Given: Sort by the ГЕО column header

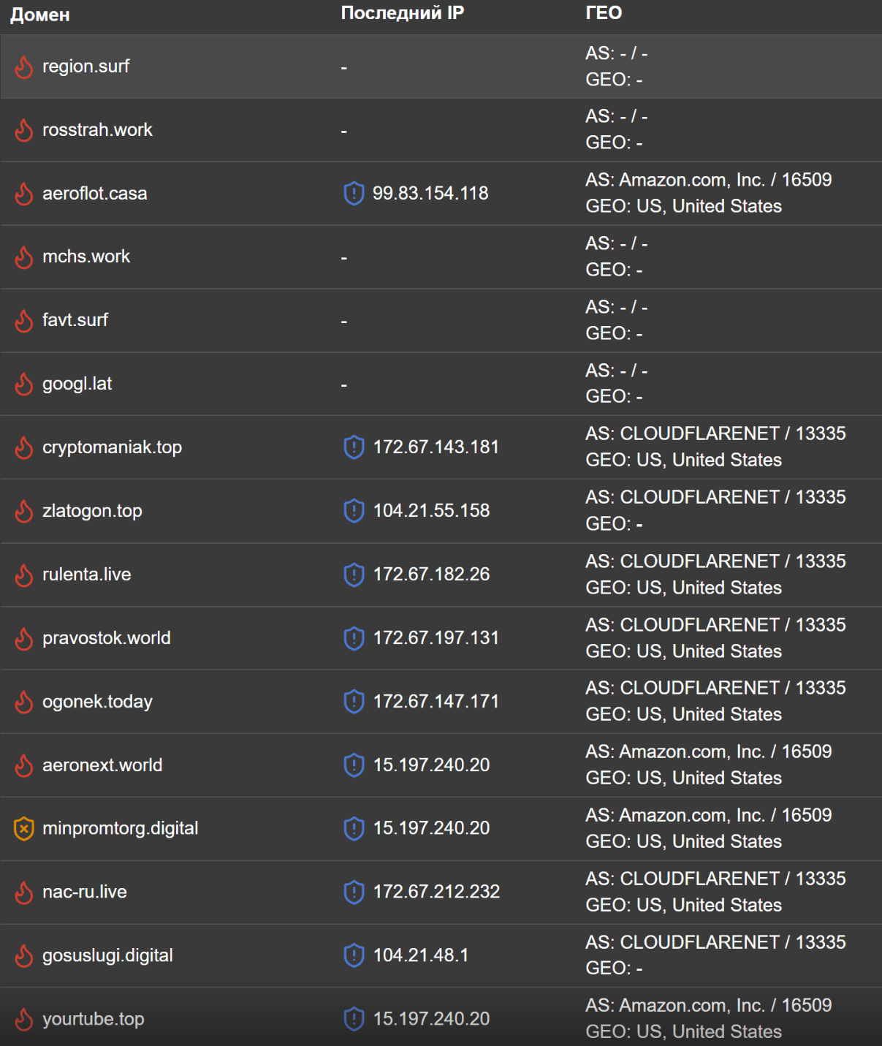Looking at the screenshot, I should pyautogui.click(x=604, y=13).
